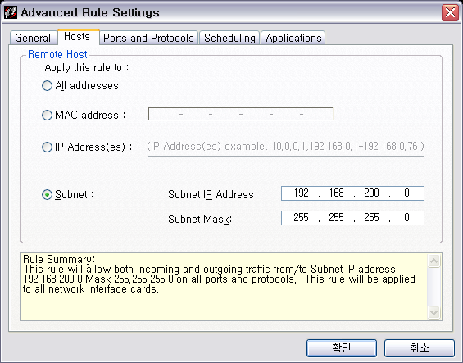Screen dimensions: 463x363
Task: Click the second 255 octet of Subnet Mask
Action: pyautogui.click(x=336, y=218)
